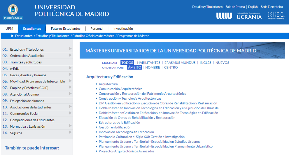Click the Universidades Españolas con Ucrania logo

pos(249,16)
